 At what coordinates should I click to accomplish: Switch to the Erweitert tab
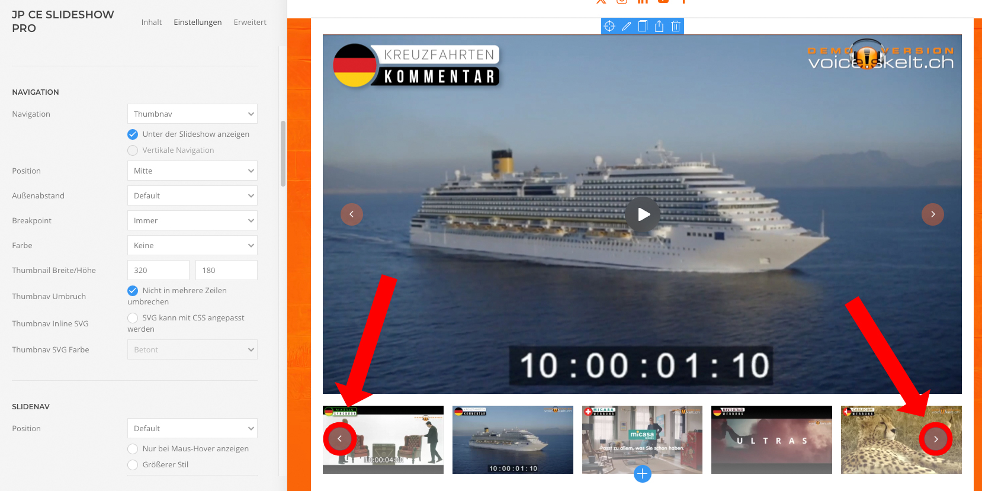coord(250,22)
